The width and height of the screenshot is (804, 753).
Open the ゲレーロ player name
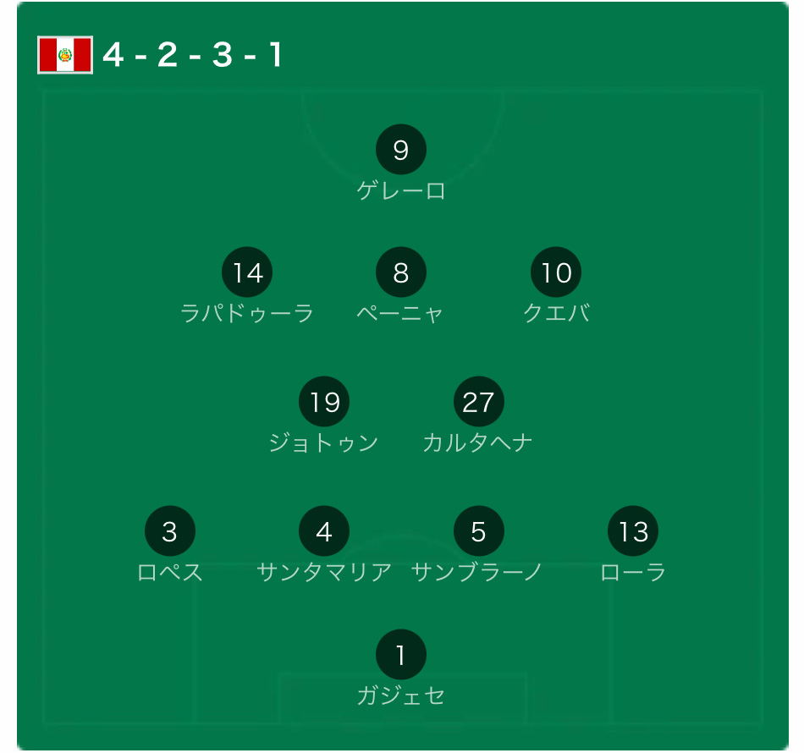click(401, 190)
